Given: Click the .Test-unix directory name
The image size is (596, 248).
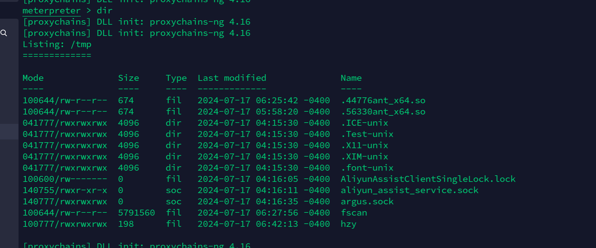Looking at the screenshot, I should tap(367, 134).
